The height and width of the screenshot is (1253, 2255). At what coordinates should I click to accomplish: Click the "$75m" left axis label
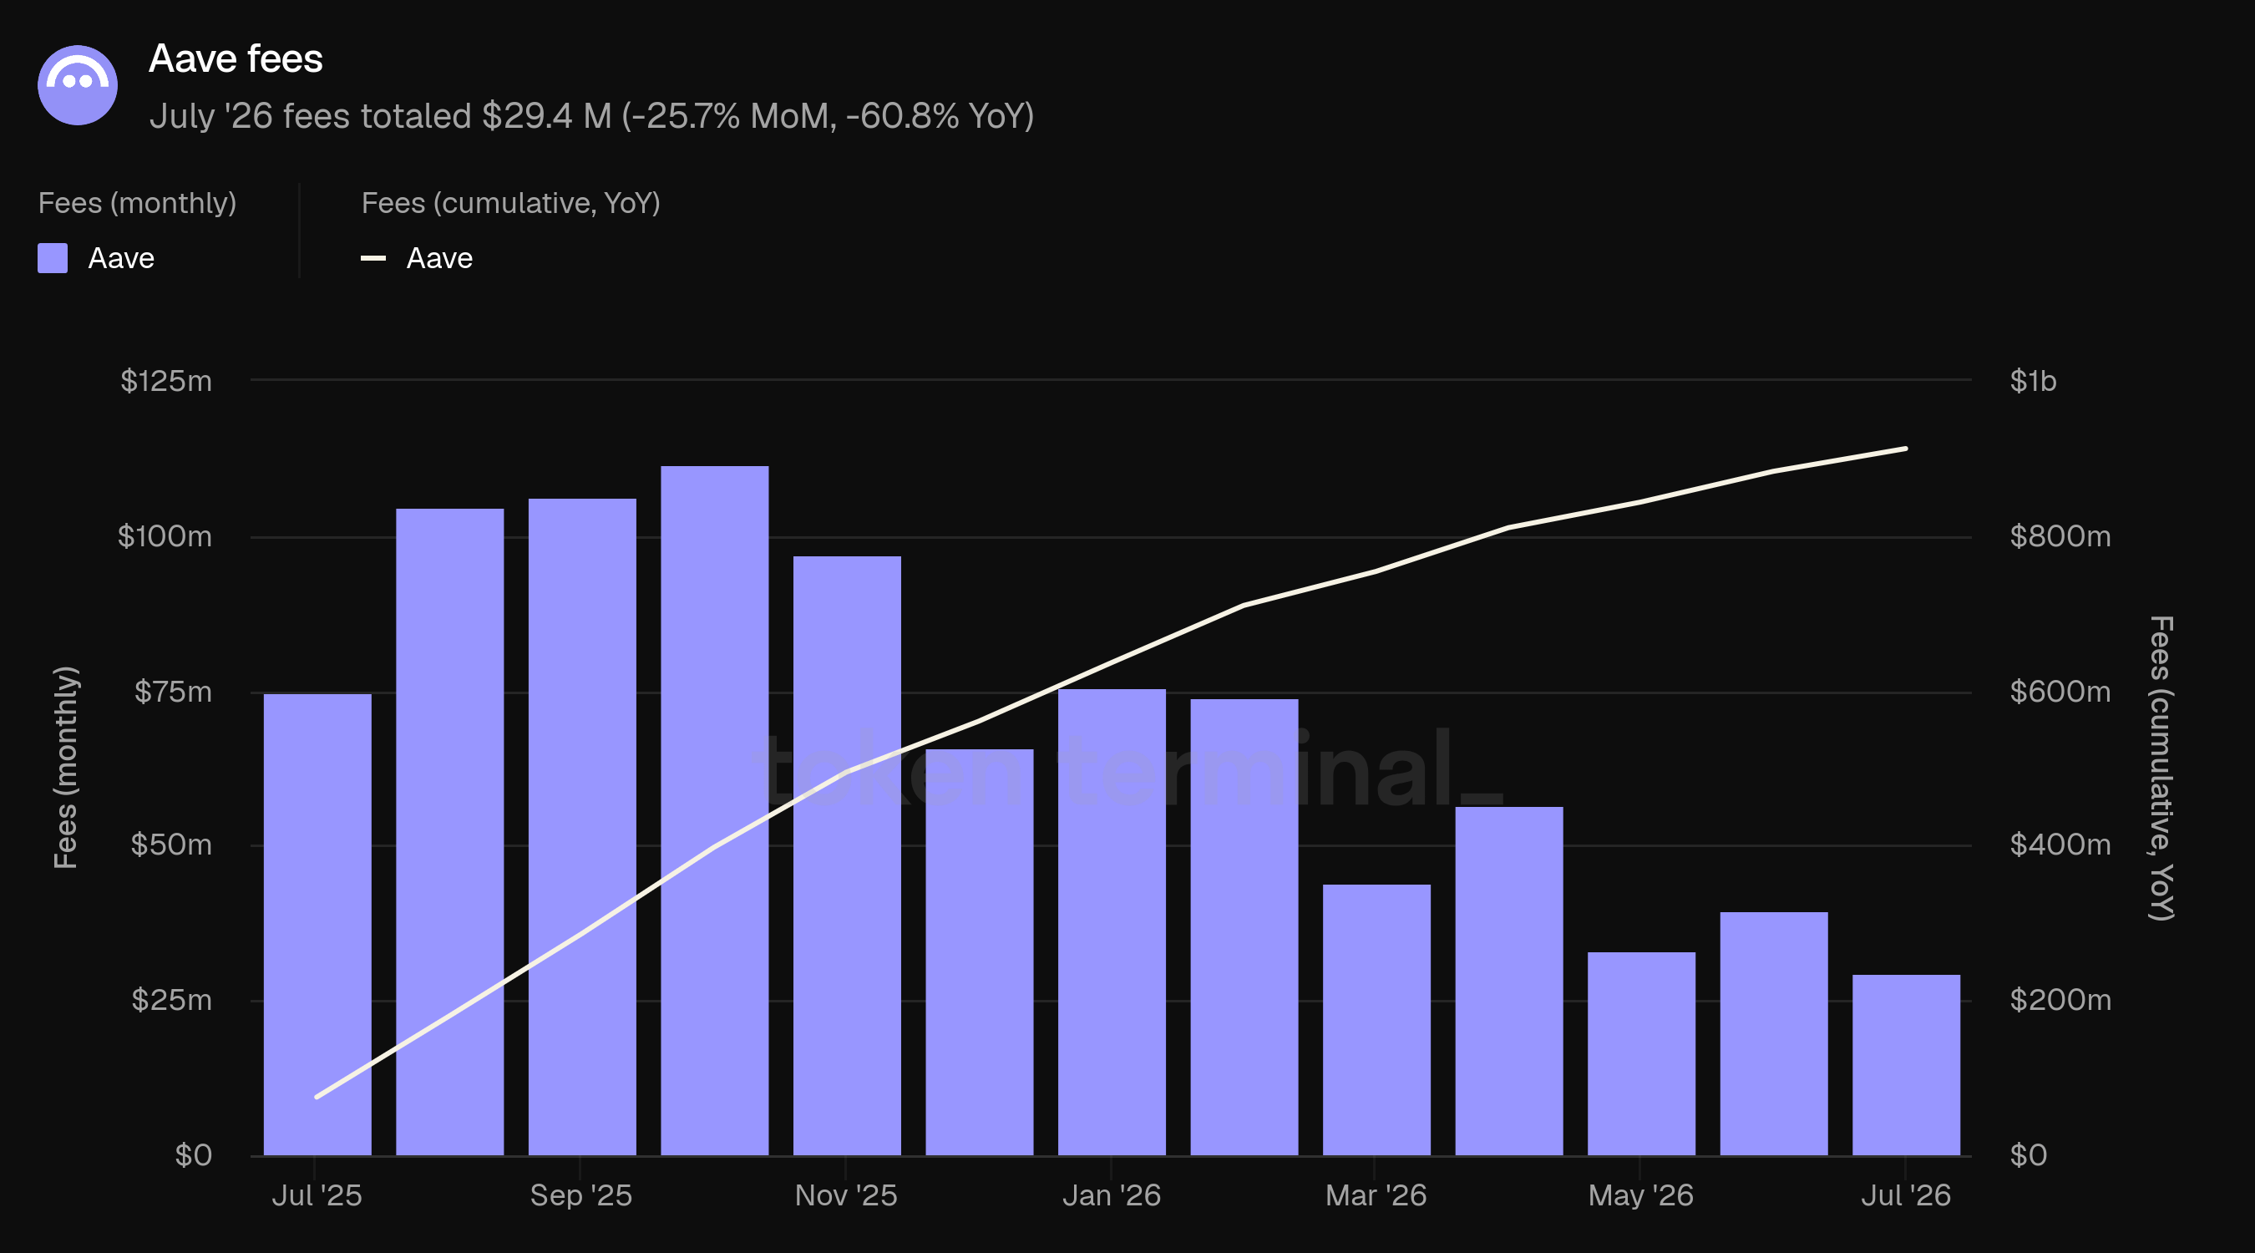pos(172,692)
